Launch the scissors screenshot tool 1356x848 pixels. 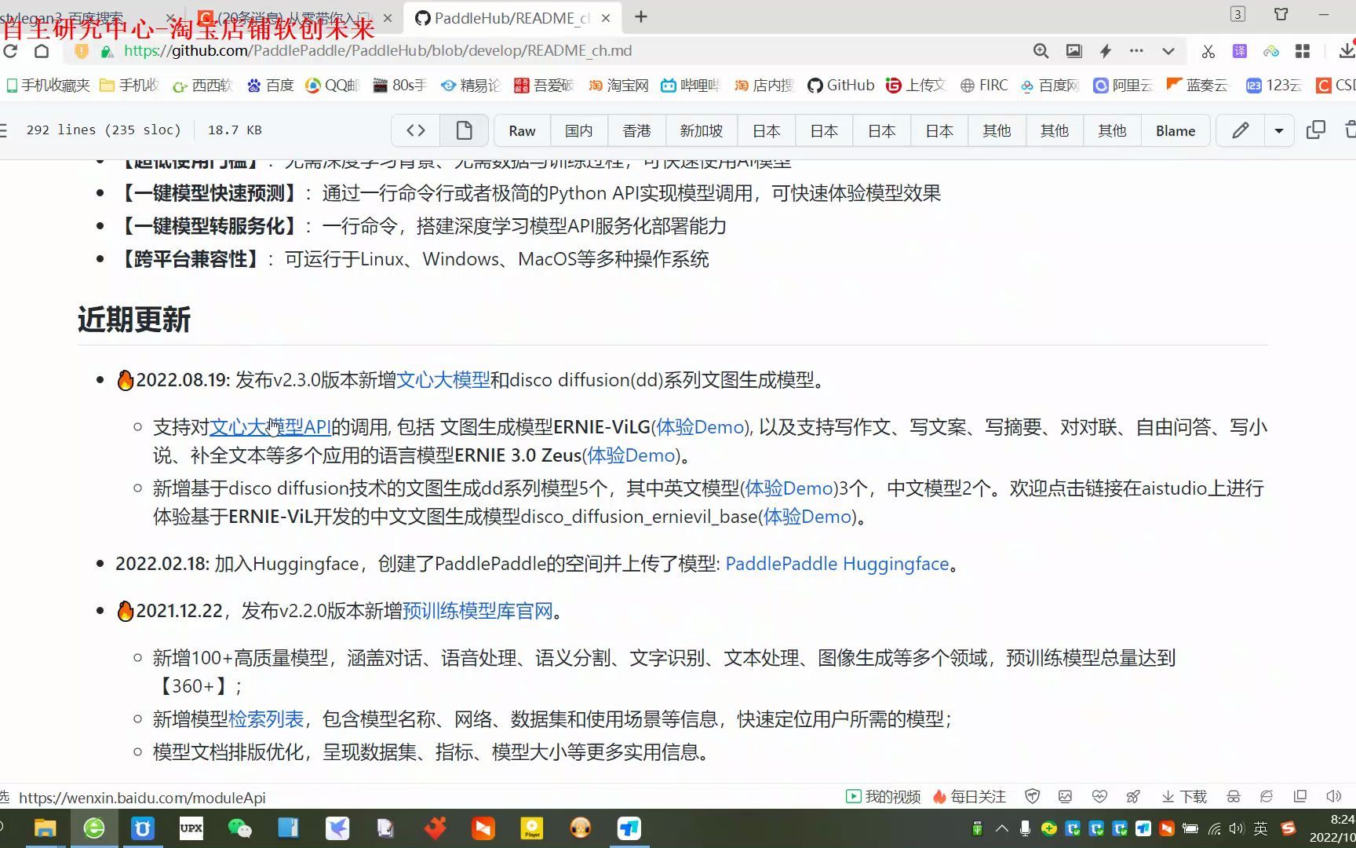pos(1208,51)
